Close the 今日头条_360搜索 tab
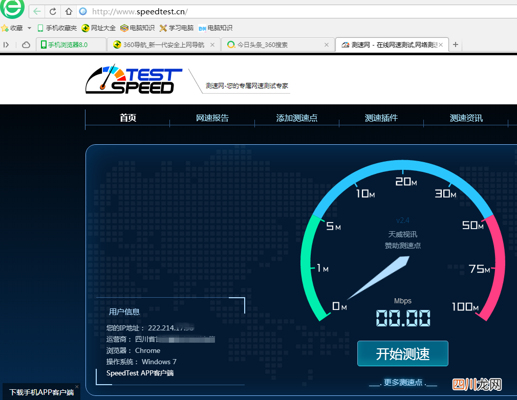Screen dimensions: 517x400 point(327,45)
